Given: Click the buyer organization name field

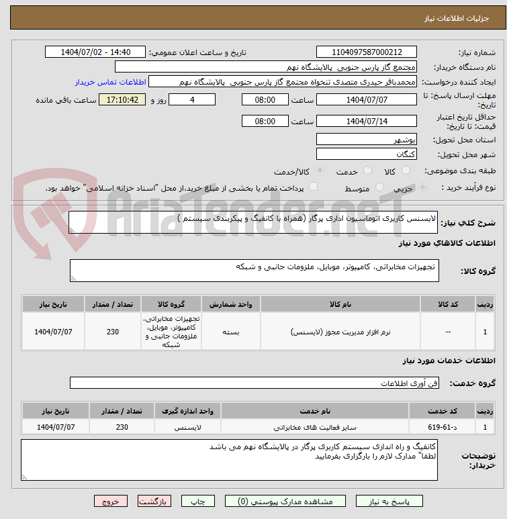Looking at the screenshot, I should 265,67.
